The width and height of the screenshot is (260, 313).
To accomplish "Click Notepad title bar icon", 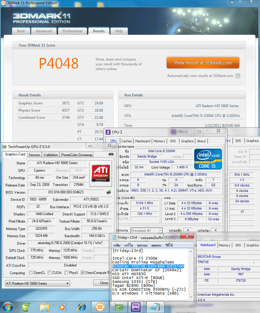I will 114,237.
